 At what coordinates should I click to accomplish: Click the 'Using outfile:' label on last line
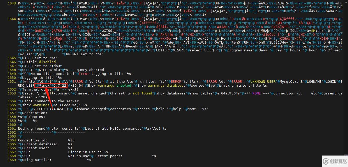(37, 160)
